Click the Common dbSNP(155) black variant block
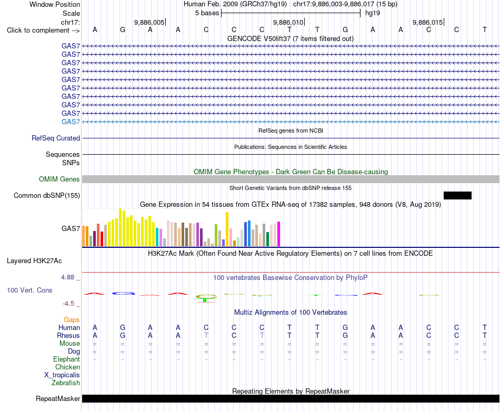Viewport: 500px width, 411px height. (x=457, y=195)
